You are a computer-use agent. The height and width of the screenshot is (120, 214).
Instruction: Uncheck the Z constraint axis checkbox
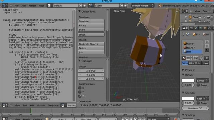click(x=80, y=96)
